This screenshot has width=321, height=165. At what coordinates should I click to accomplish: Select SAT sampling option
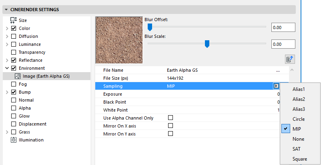(296, 149)
